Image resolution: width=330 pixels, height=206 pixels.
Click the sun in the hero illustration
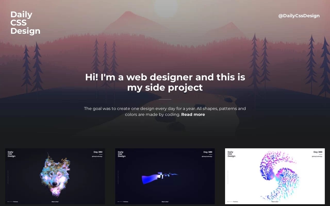pyautogui.click(x=166, y=7)
